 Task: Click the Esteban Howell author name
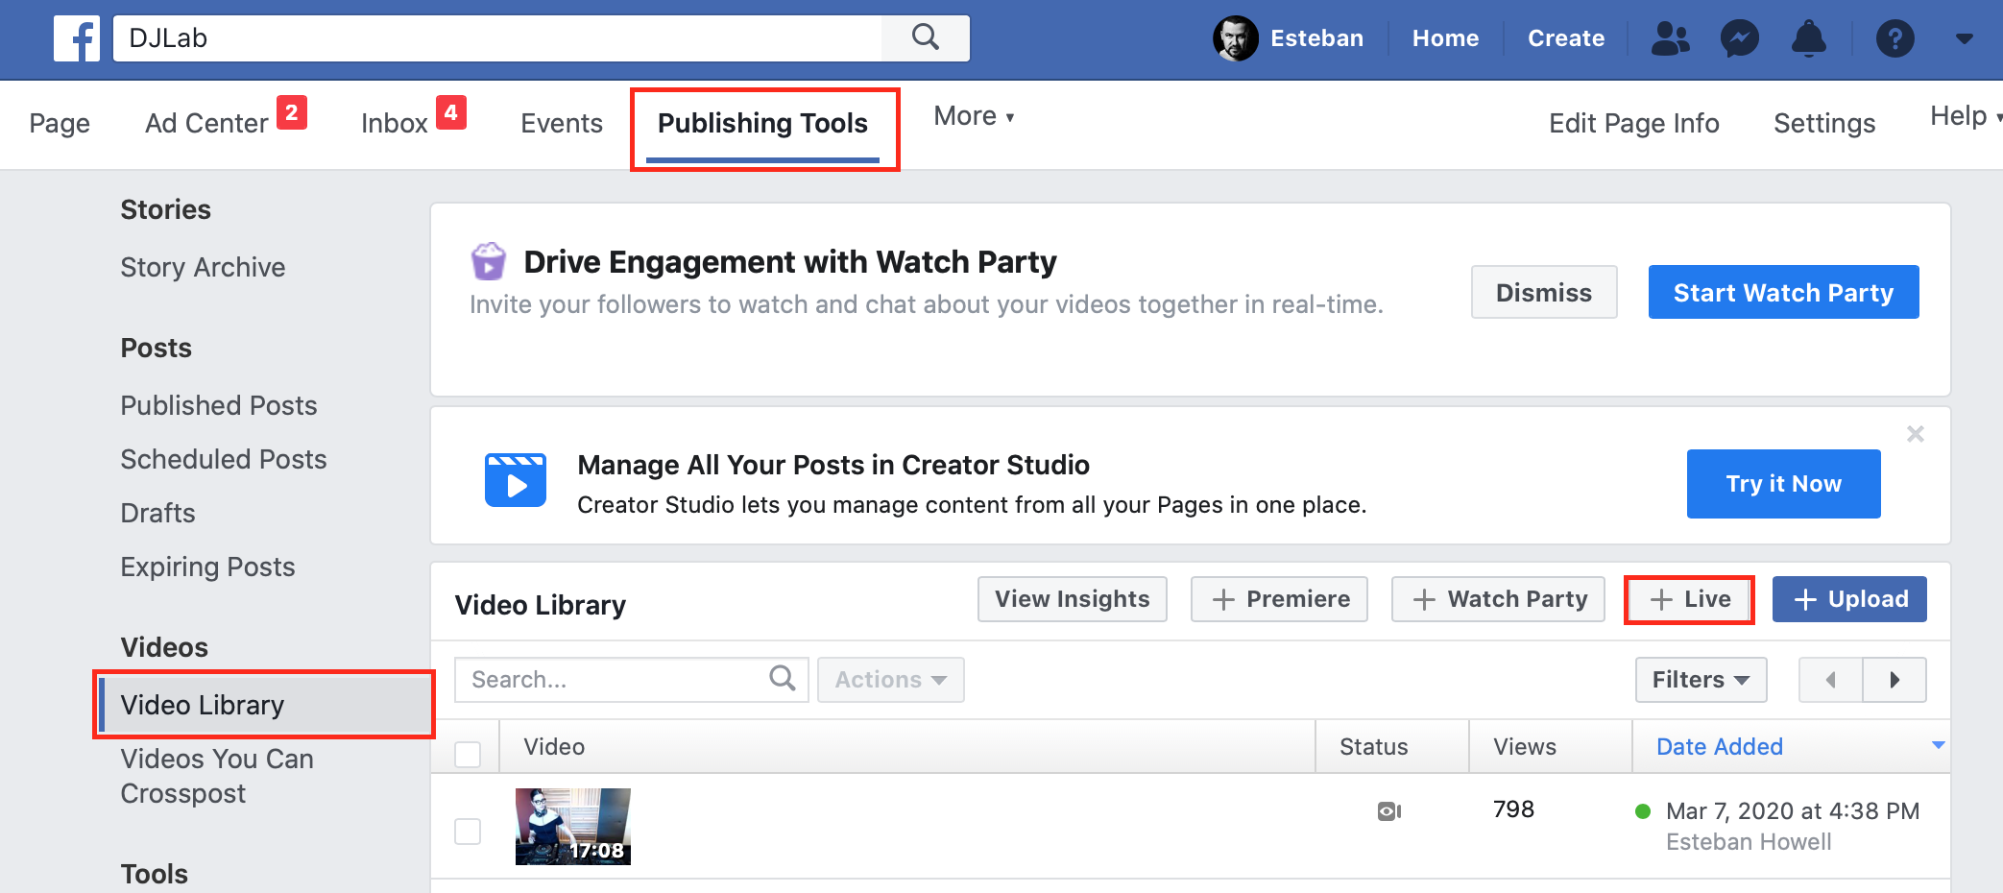coord(1749,842)
